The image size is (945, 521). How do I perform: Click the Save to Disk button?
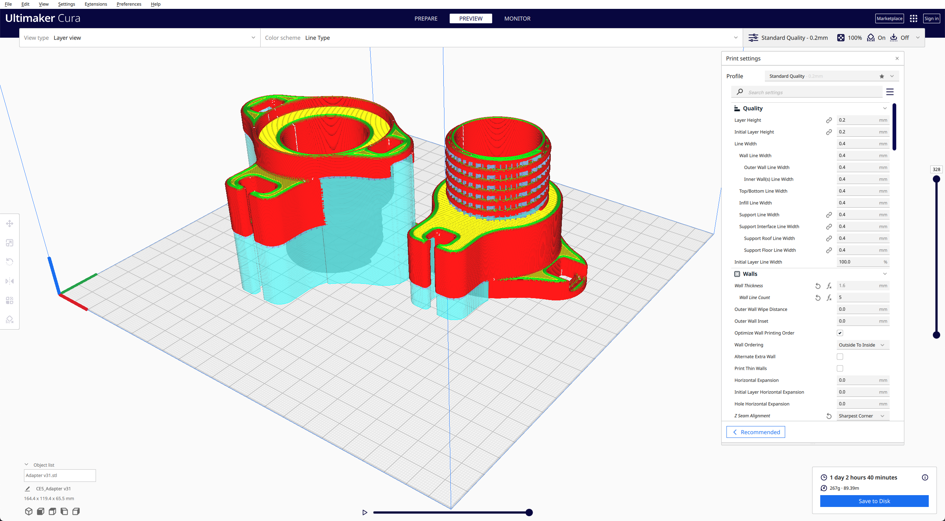pos(874,501)
